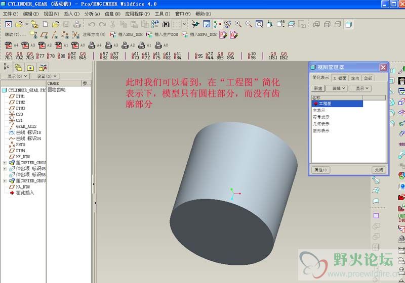Toggle datum plane display
This screenshot has width=405, height=283.
45,34
